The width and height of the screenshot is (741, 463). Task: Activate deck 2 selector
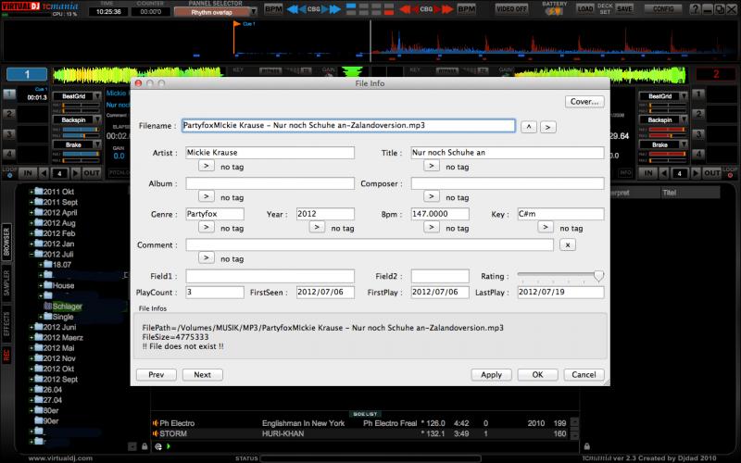click(716, 74)
